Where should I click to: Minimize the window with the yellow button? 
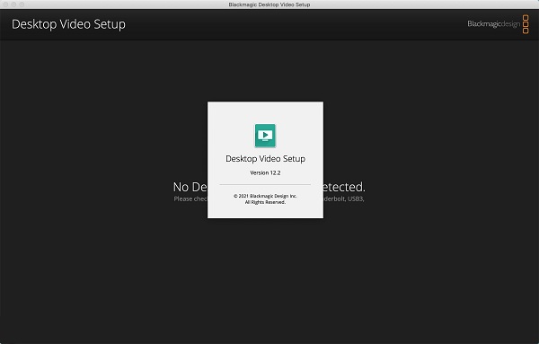(x=13, y=4)
